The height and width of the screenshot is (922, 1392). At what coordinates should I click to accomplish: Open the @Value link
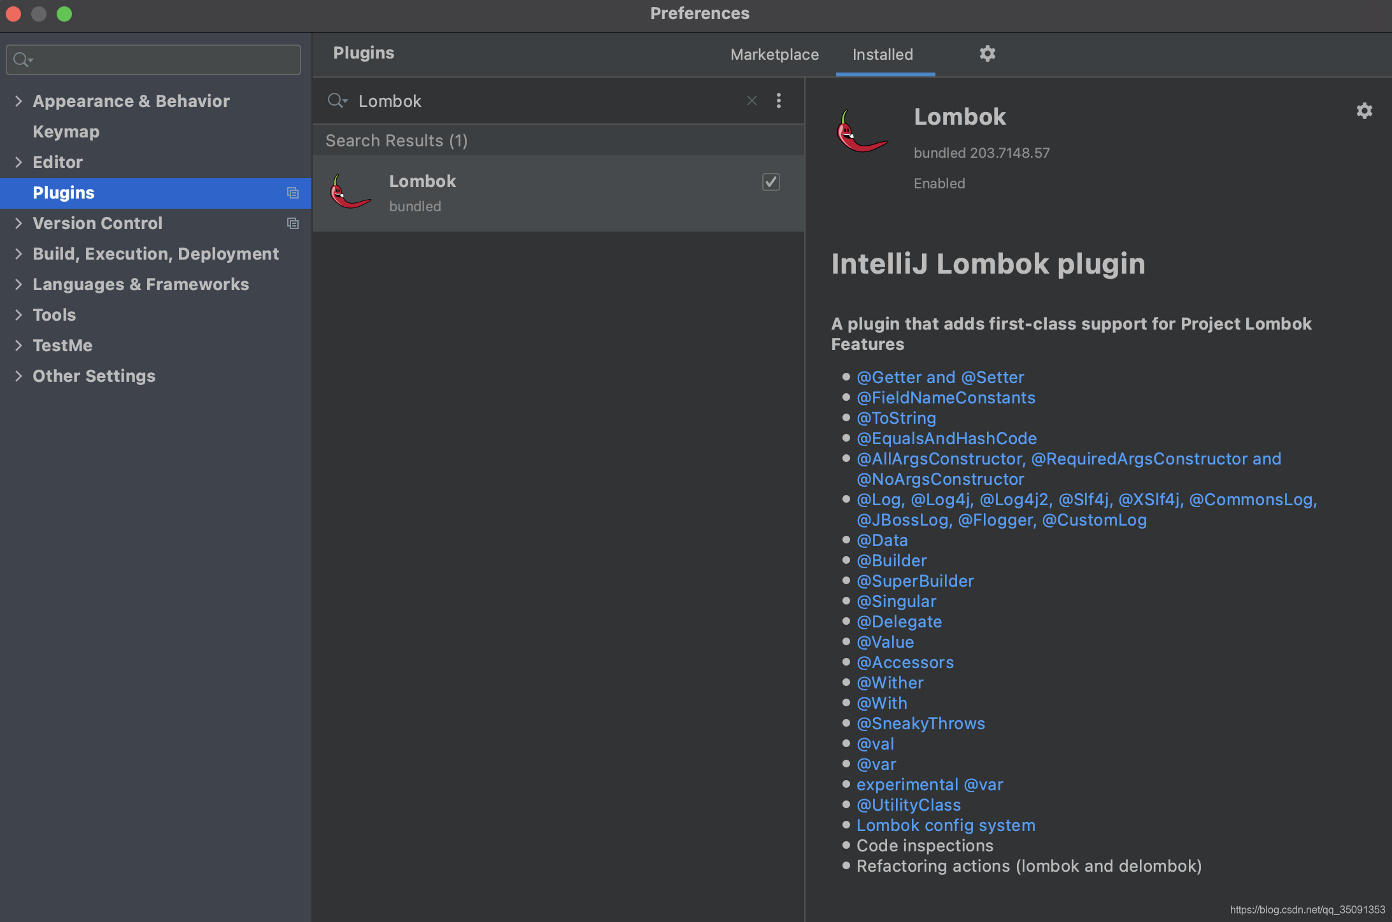(x=885, y=642)
